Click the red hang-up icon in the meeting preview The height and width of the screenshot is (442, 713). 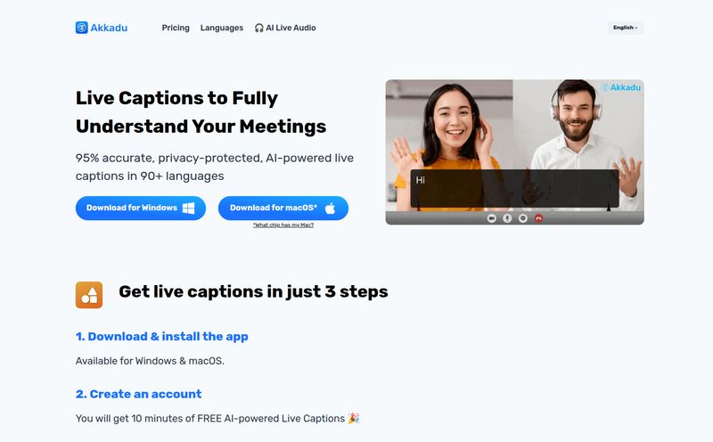click(x=538, y=218)
